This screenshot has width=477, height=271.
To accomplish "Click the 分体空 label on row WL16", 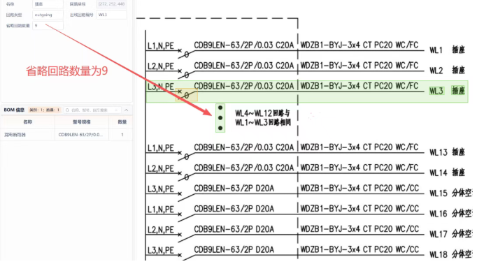I will [x=462, y=213].
